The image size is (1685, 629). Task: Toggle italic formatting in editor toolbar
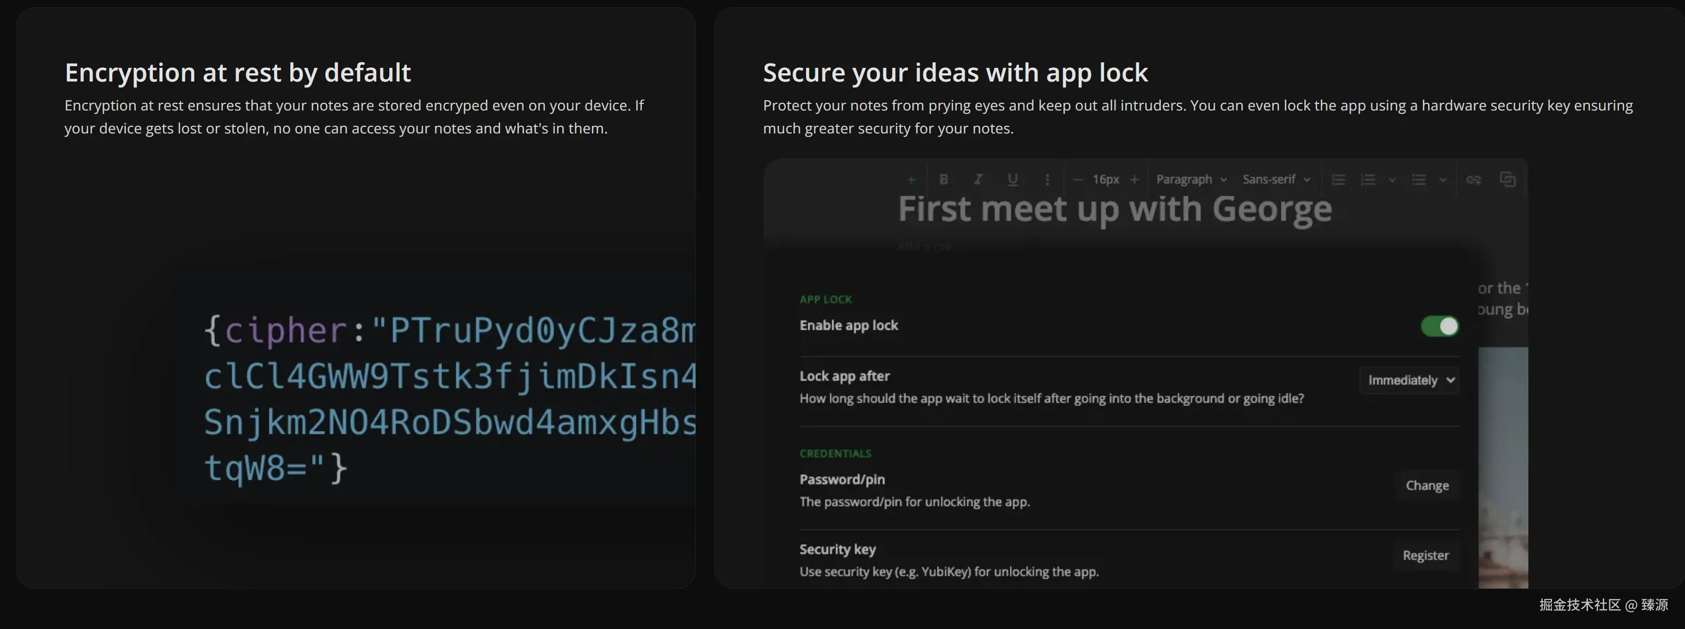pyautogui.click(x=978, y=179)
